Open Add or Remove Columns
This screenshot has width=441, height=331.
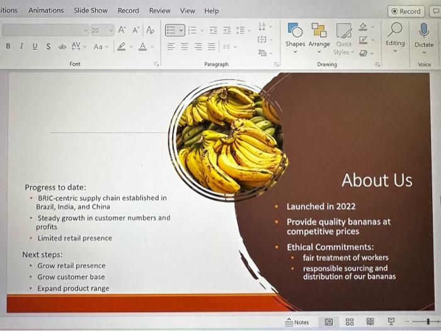tap(230, 47)
